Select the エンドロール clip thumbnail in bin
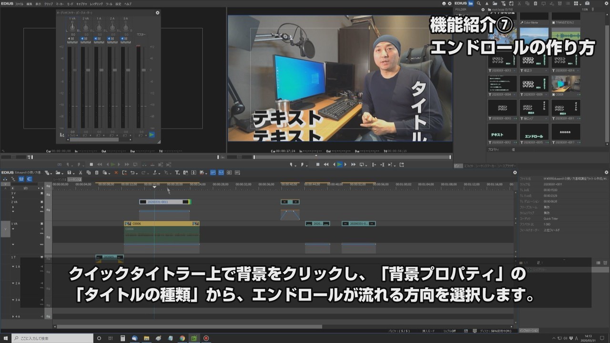 click(534, 132)
